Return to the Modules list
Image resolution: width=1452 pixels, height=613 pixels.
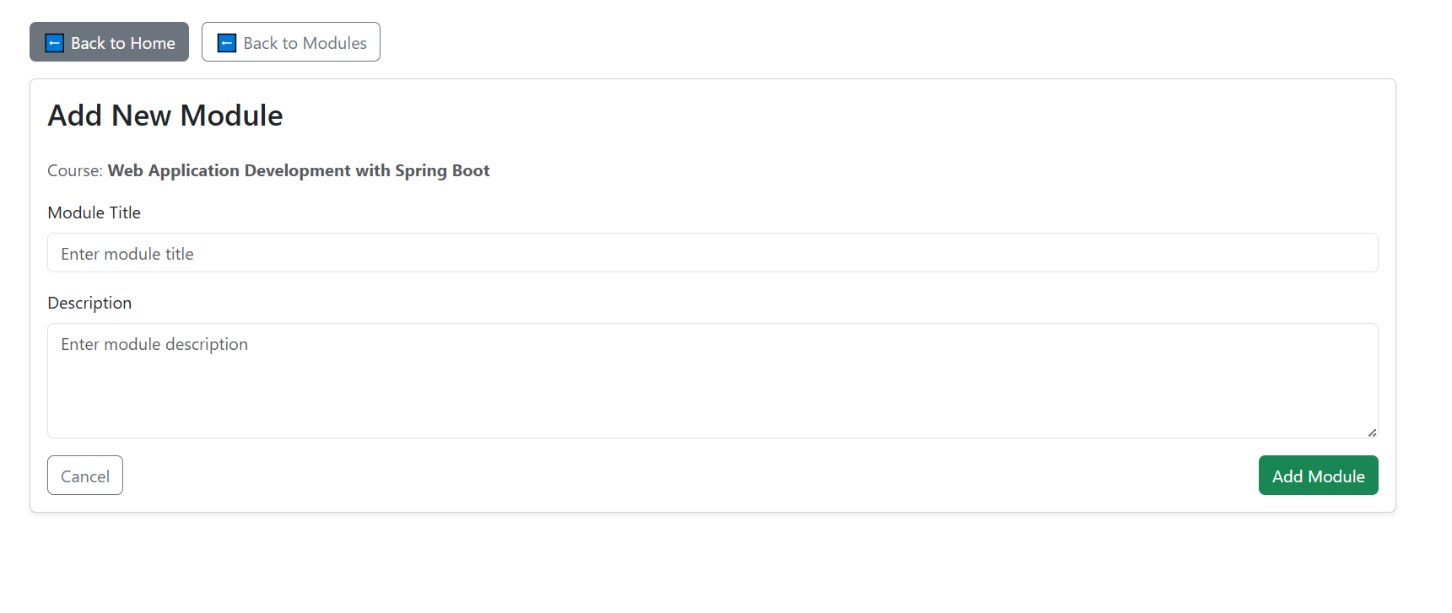290,42
